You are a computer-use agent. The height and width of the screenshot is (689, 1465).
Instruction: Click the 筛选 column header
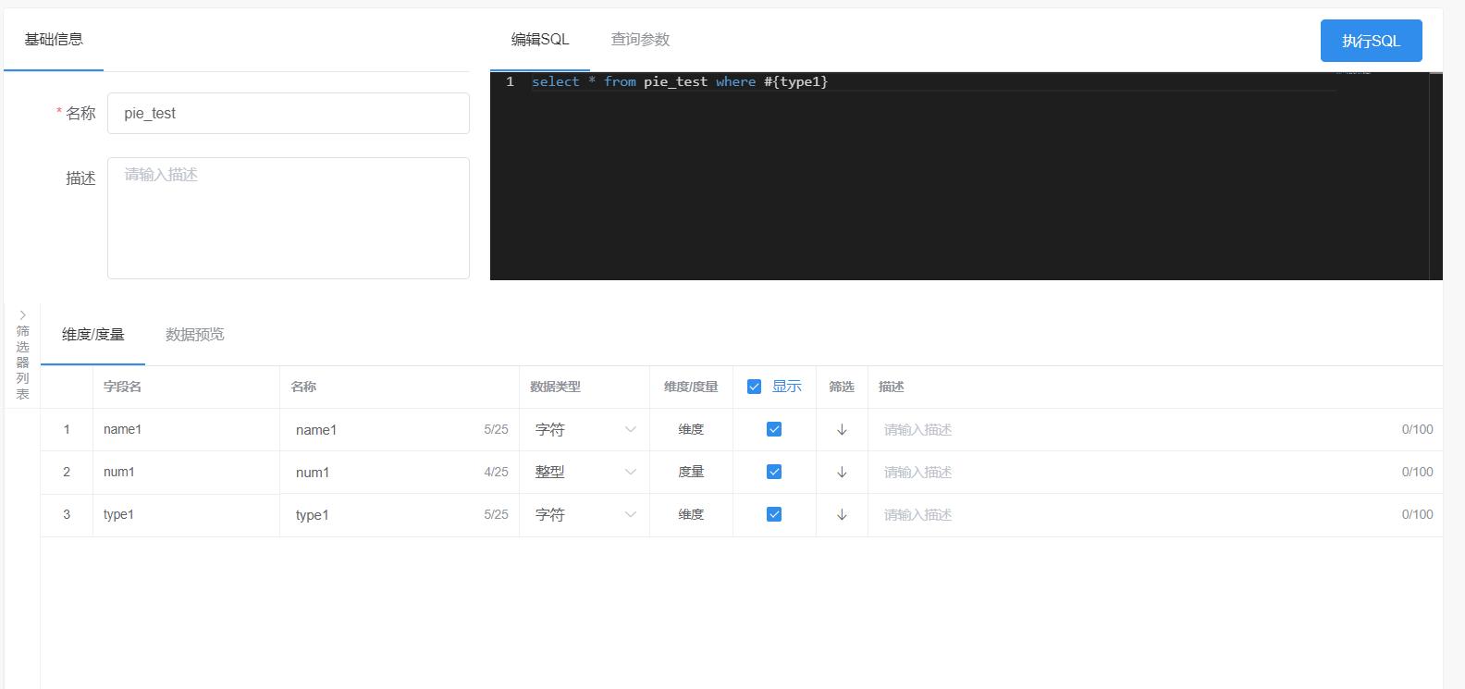pos(842,387)
